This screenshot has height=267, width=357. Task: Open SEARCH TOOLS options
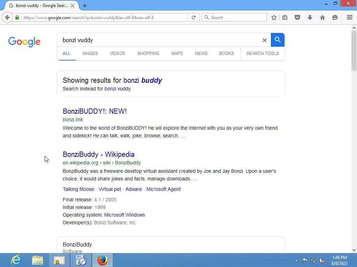pyautogui.click(x=263, y=54)
